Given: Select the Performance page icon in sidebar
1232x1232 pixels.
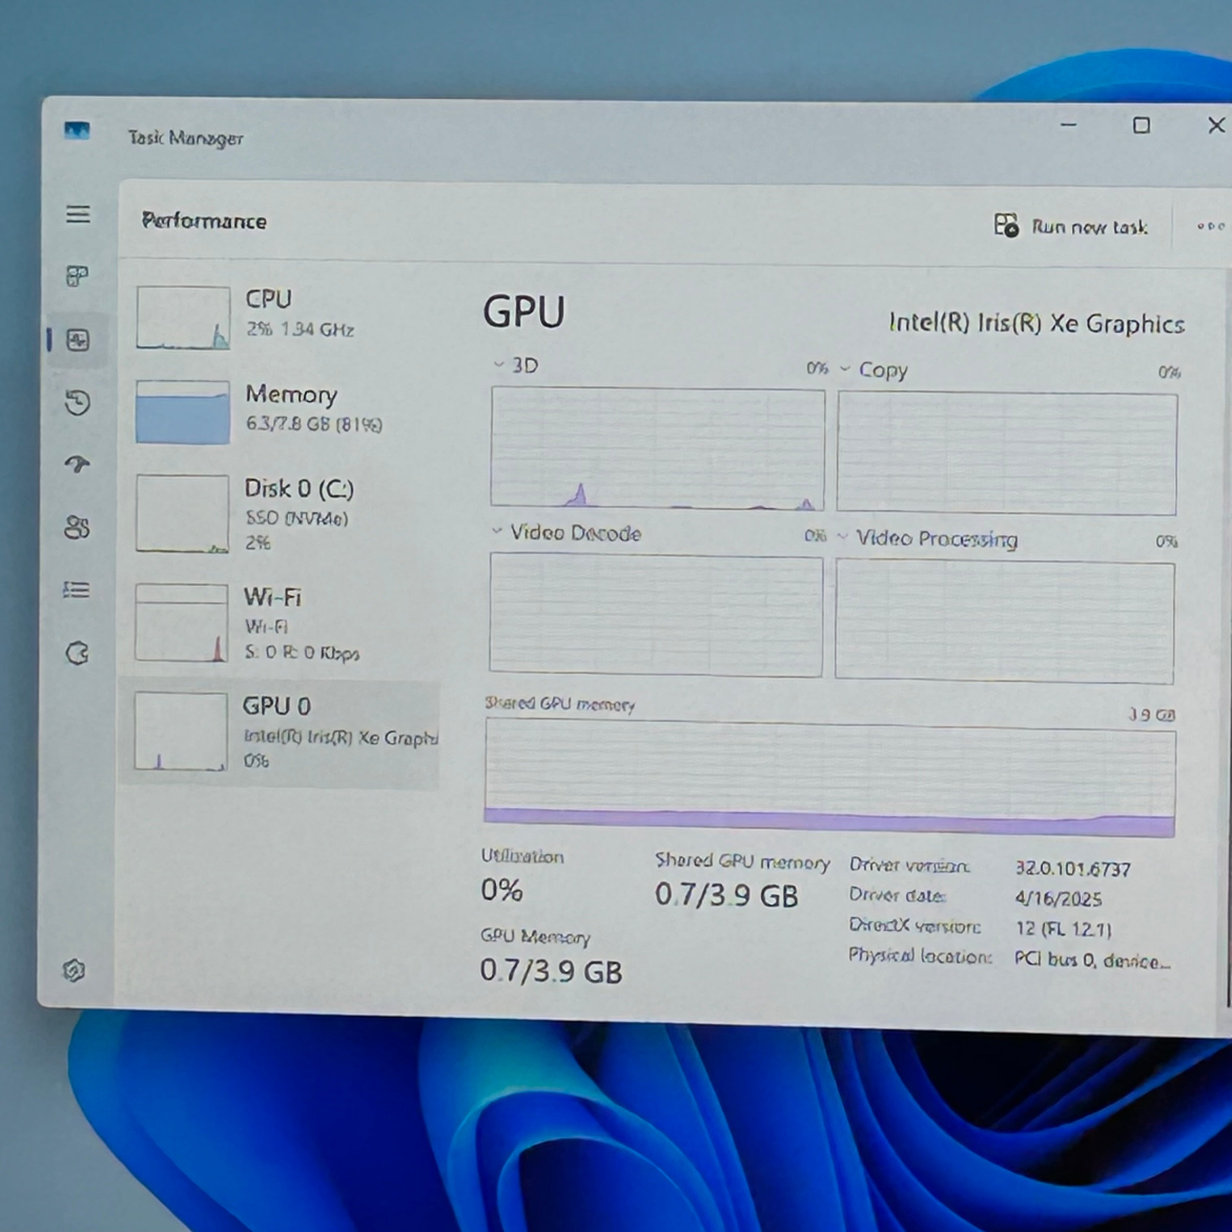Looking at the screenshot, I should (78, 340).
